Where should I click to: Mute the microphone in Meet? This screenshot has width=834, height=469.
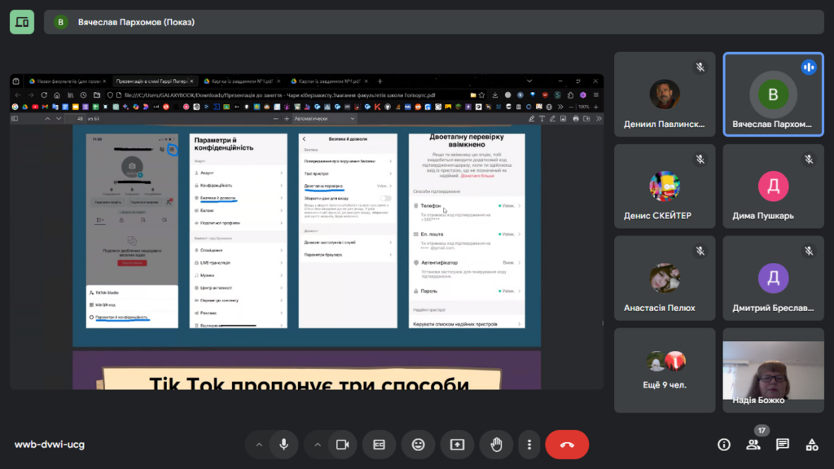(284, 445)
